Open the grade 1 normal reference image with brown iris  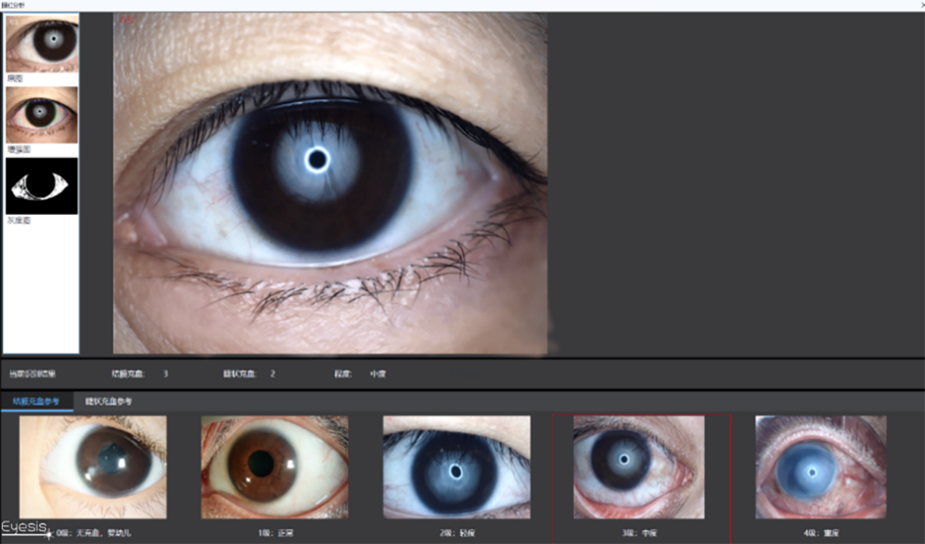pos(275,467)
